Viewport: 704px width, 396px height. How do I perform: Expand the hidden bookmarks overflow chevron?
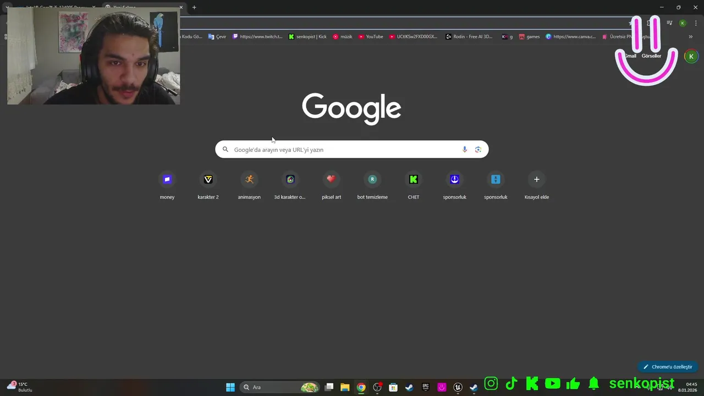pos(691,37)
